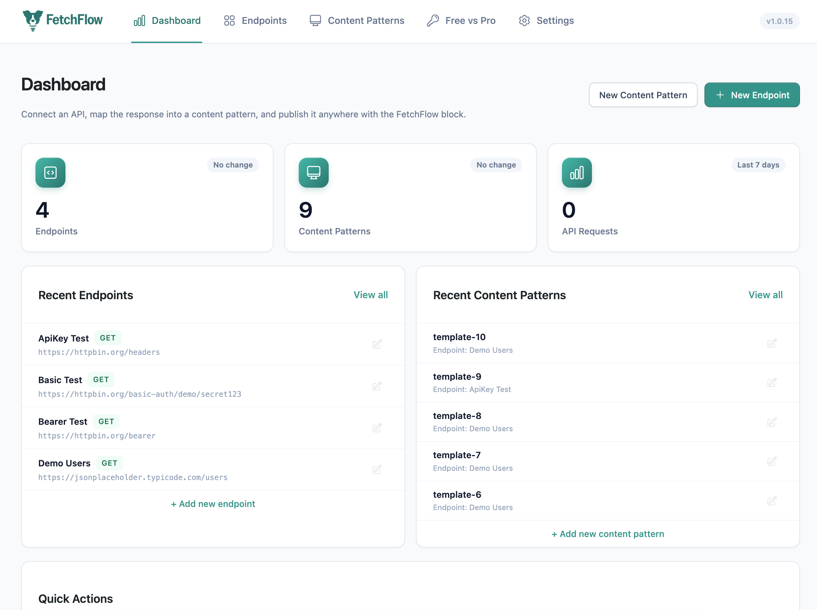Click the Free vs Pro key icon
Viewport: 817px width, 610px height.
tap(433, 21)
